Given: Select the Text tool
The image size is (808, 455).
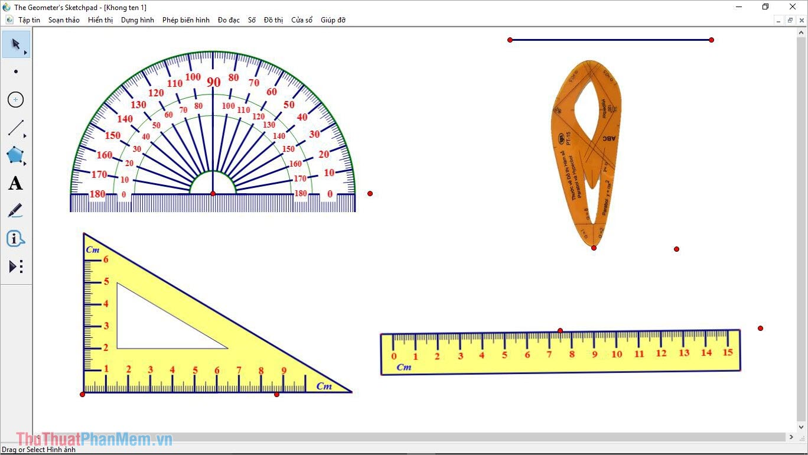Looking at the screenshot, I should tap(15, 183).
